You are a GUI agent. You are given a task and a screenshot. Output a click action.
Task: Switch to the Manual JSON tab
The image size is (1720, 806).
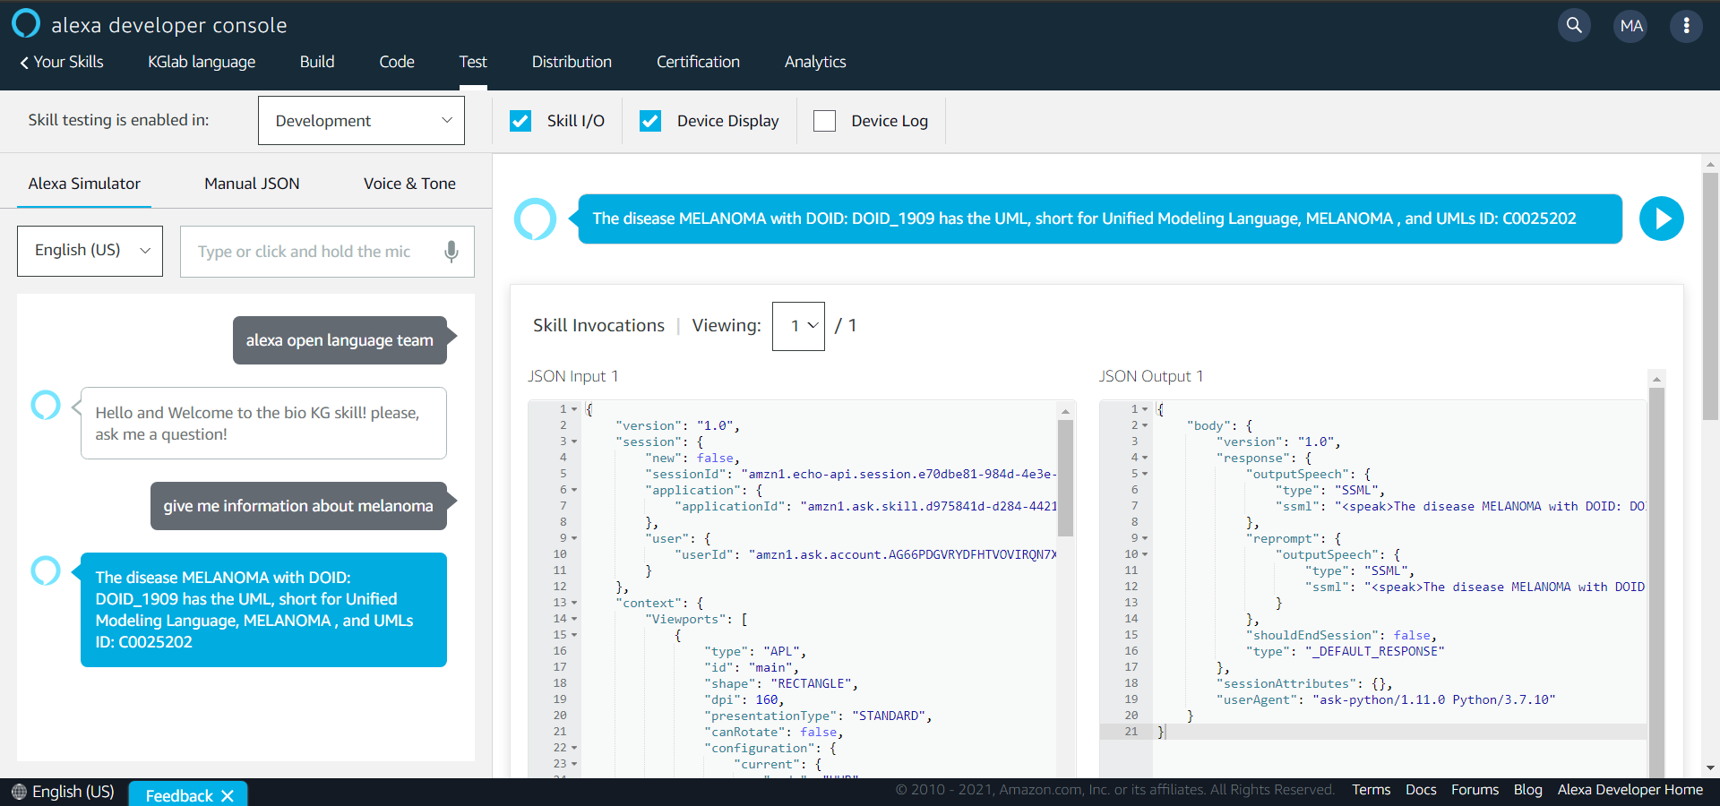tap(252, 184)
